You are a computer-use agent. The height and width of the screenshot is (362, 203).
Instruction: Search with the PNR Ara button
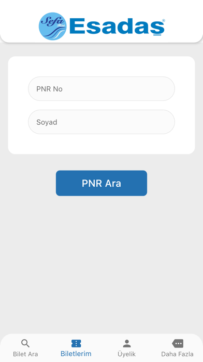tap(102, 183)
